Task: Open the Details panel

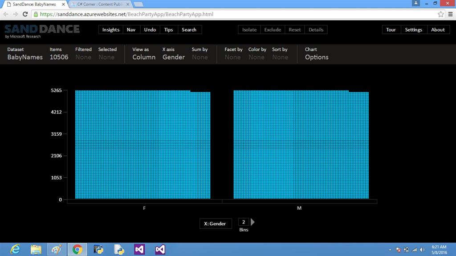Action: (316, 30)
